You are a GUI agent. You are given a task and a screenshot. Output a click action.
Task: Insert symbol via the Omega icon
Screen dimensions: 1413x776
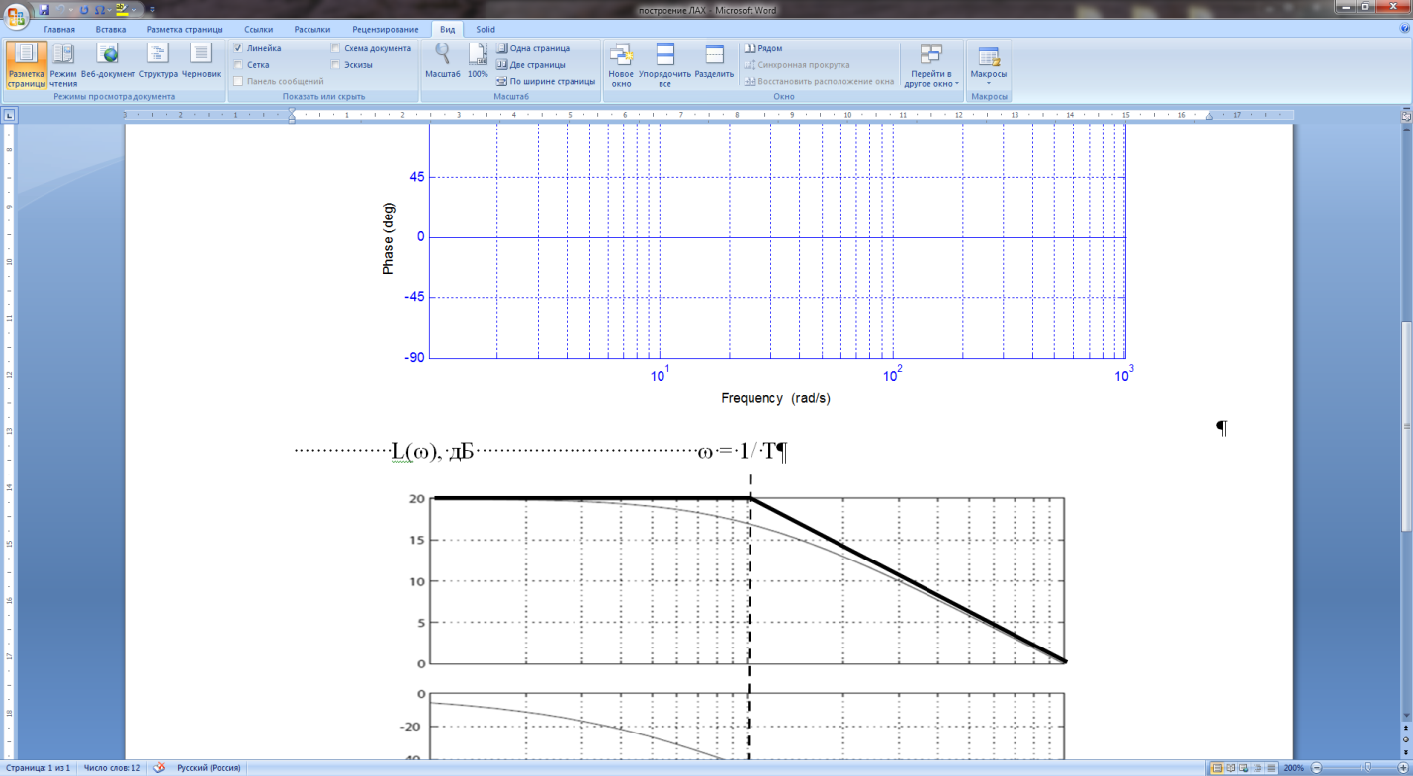point(99,9)
